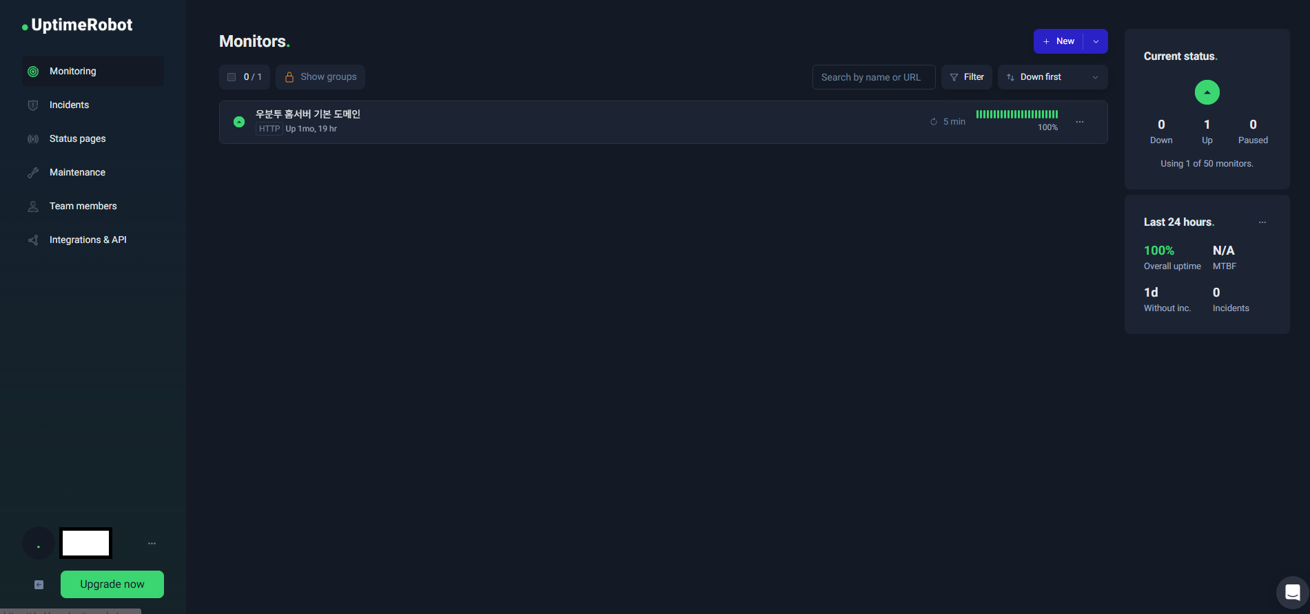Open the account three-dots menu
This screenshot has width=1310, height=614.
(152, 544)
